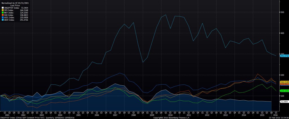This screenshot has height=119, width=289.
Task: Click the yellow SPX Index legend swatch
Action: pyautogui.click(x=2, y=10)
